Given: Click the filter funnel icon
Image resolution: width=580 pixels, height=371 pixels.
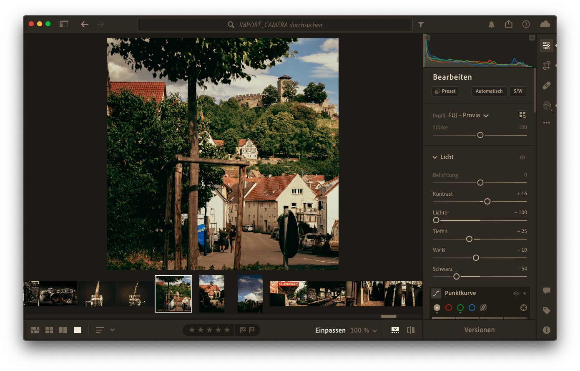Looking at the screenshot, I should [x=421, y=25].
